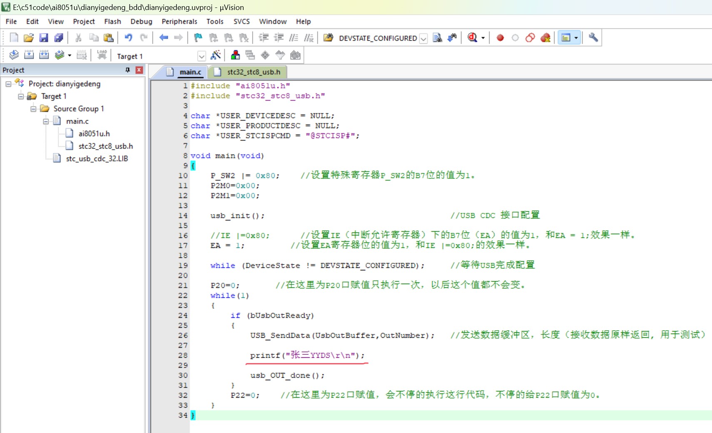This screenshot has width=712, height=433.
Task: Toggle the Project Window layout icon
Action: tap(566, 38)
